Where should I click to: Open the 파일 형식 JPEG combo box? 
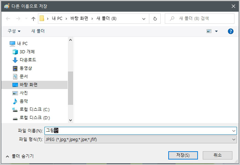click(140, 140)
